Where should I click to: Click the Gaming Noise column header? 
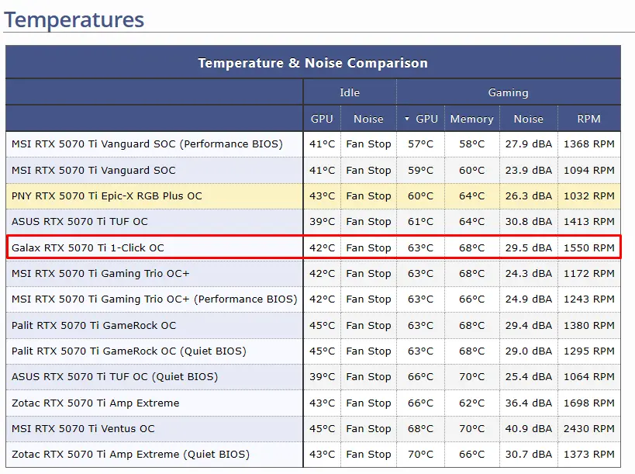coord(529,119)
